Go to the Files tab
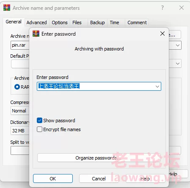 coord(77,22)
